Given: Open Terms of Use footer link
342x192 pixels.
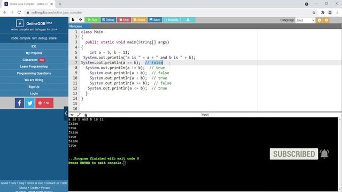Looking at the screenshot, I should [x=35, y=183].
